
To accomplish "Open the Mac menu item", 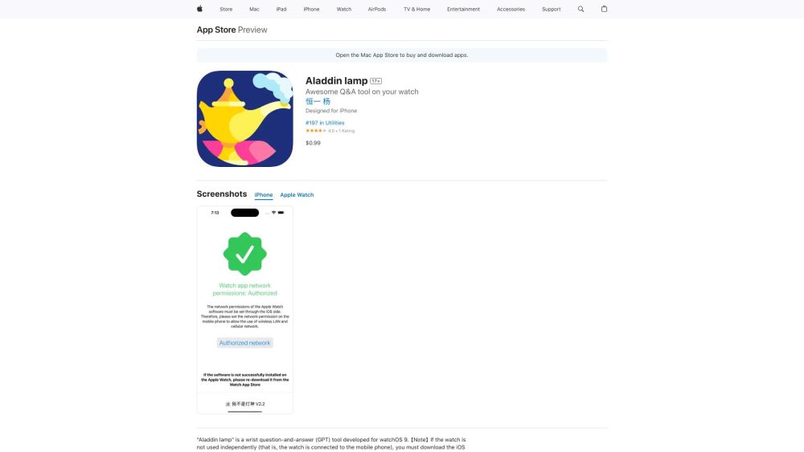I will point(254,9).
